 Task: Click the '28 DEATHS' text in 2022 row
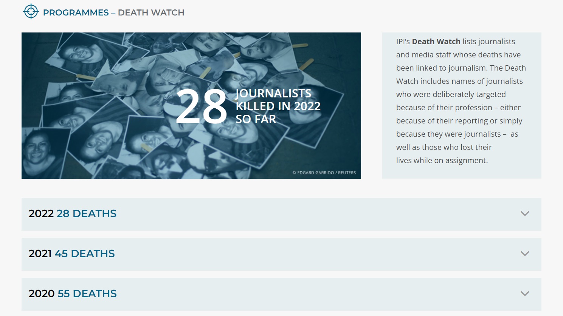(x=87, y=214)
